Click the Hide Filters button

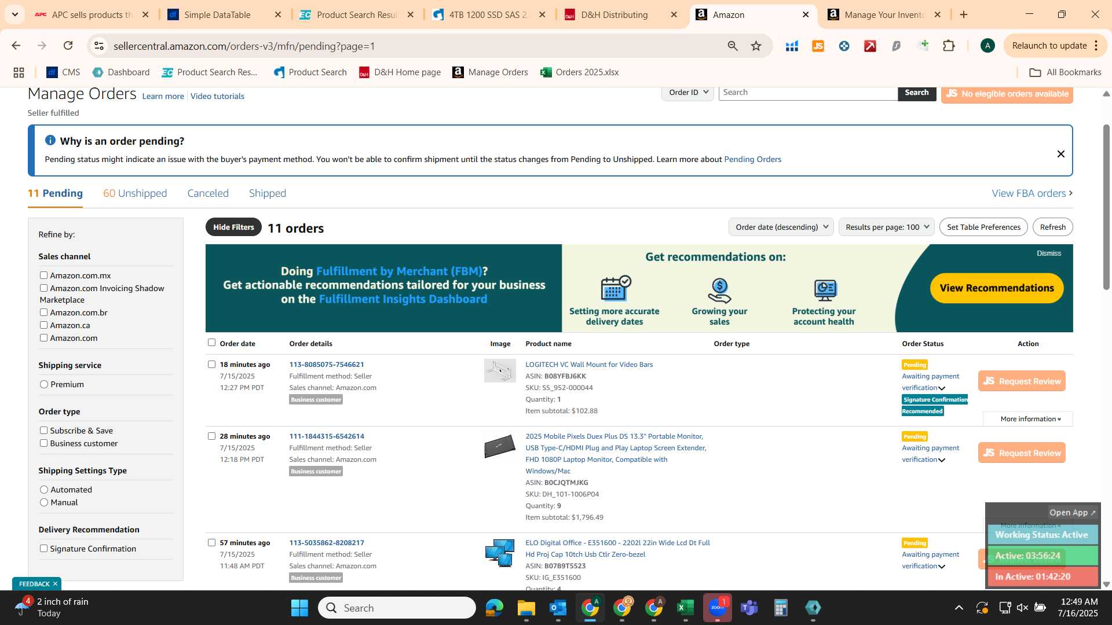(233, 227)
